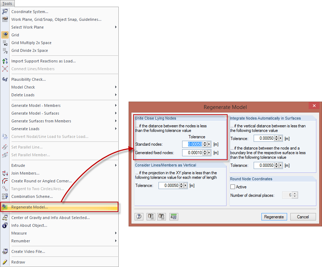Open boundary line tolerance value list arrow
This screenshot has width=322, height=267.
point(281,165)
